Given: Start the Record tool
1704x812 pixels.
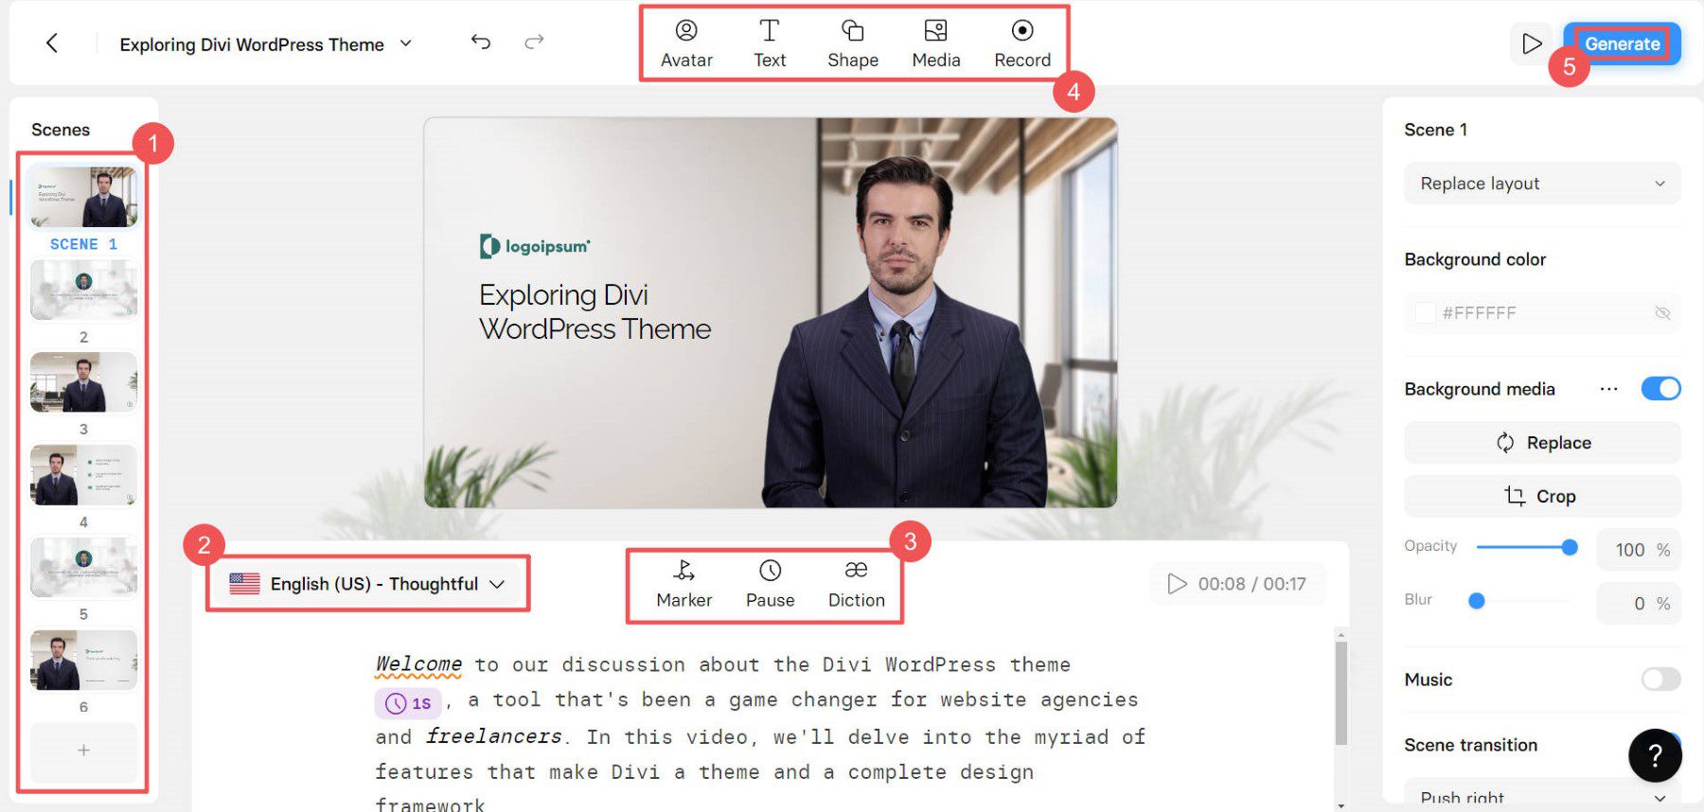Looking at the screenshot, I should (1022, 44).
